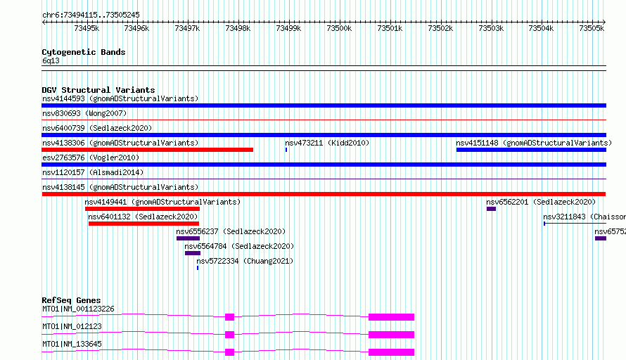The image size is (626, 360).
Task: Click the 73497k ruler tick label
Action: 187,28
